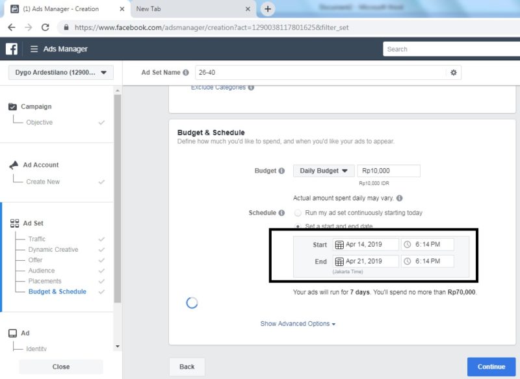Select Offer in Ad Set list
The width and height of the screenshot is (520, 379).
[35, 260]
